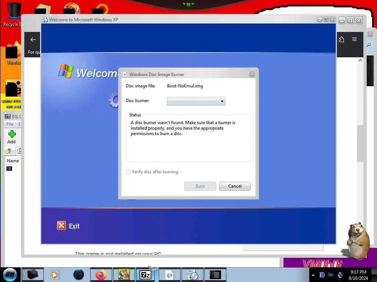Click the 7-Zip up-folder green arrow icon

[x=9, y=151]
